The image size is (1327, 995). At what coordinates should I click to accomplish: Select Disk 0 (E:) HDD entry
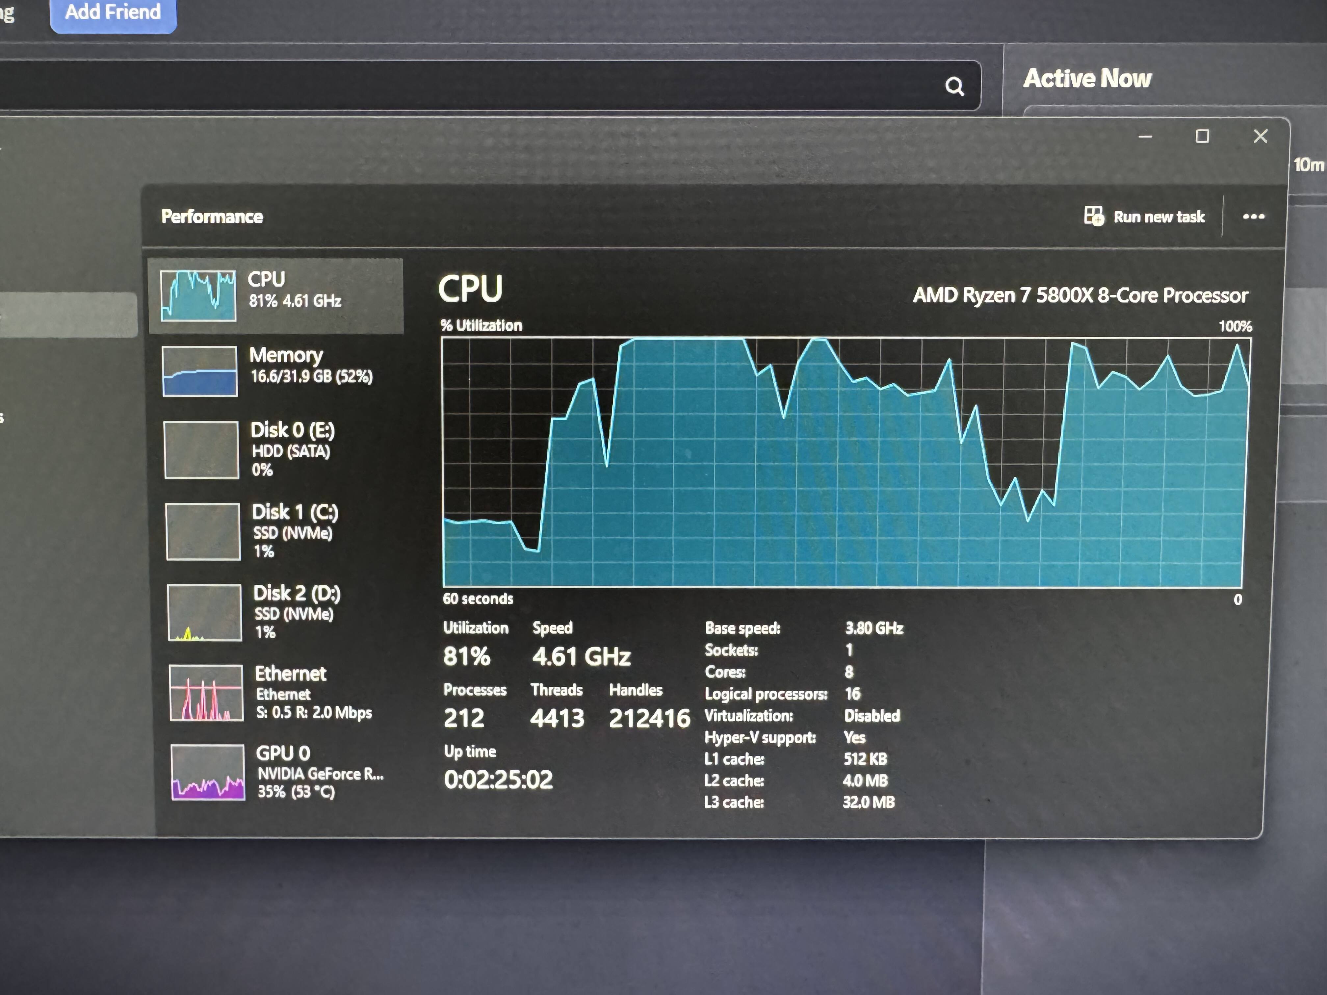(x=276, y=449)
